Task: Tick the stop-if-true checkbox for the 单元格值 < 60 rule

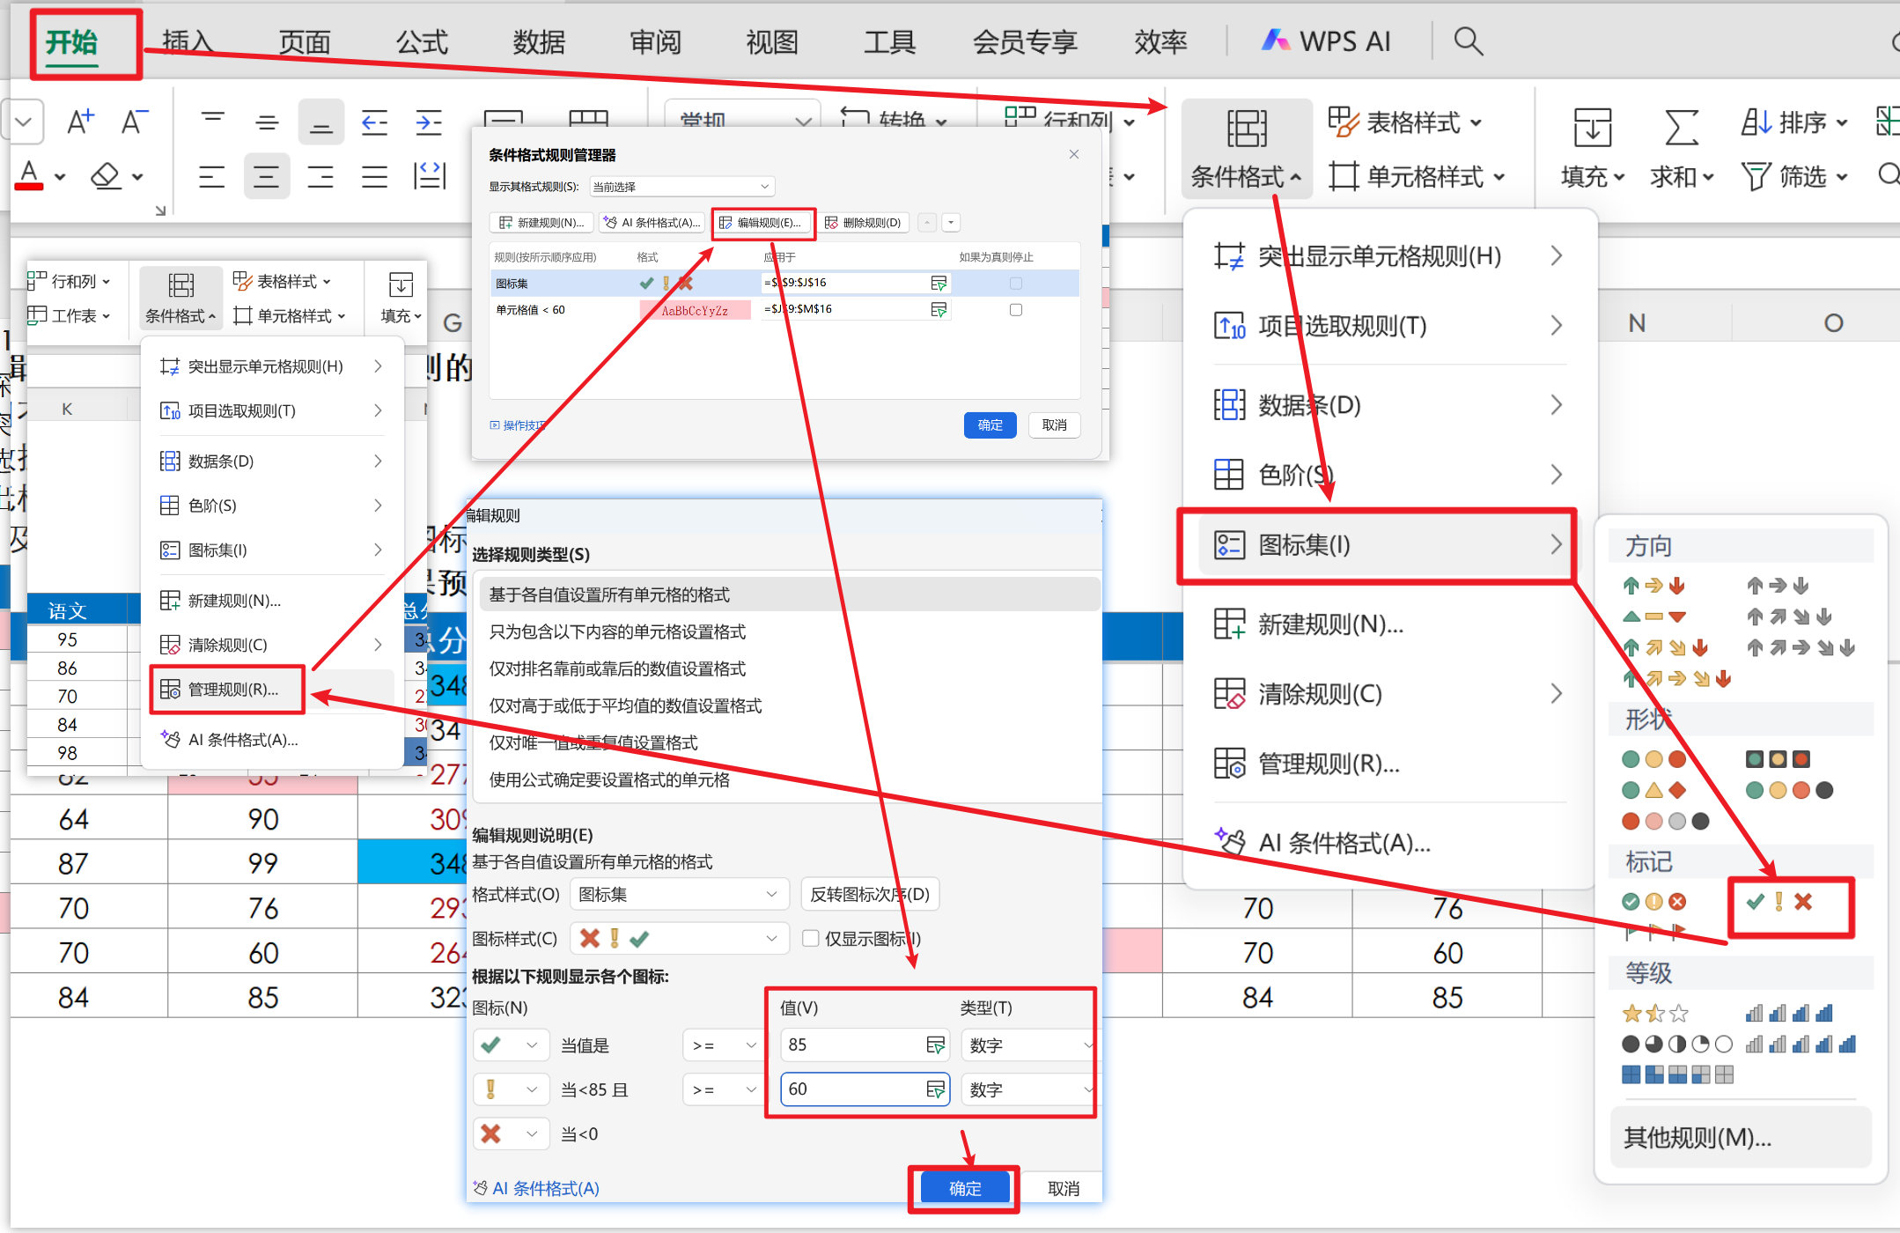Action: pyautogui.click(x=1016, y=310)
